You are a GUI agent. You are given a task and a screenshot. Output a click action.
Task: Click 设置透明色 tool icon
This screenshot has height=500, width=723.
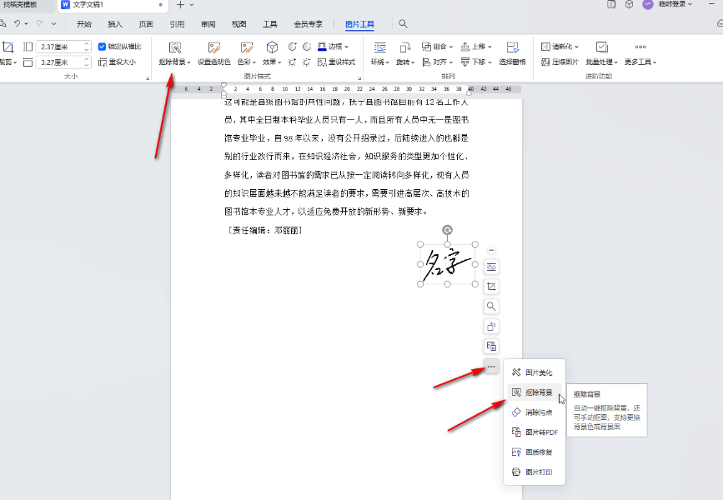tap(214, 47)
